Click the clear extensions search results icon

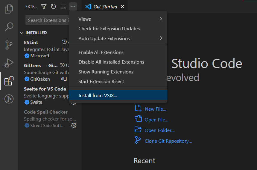click(63, 7)
